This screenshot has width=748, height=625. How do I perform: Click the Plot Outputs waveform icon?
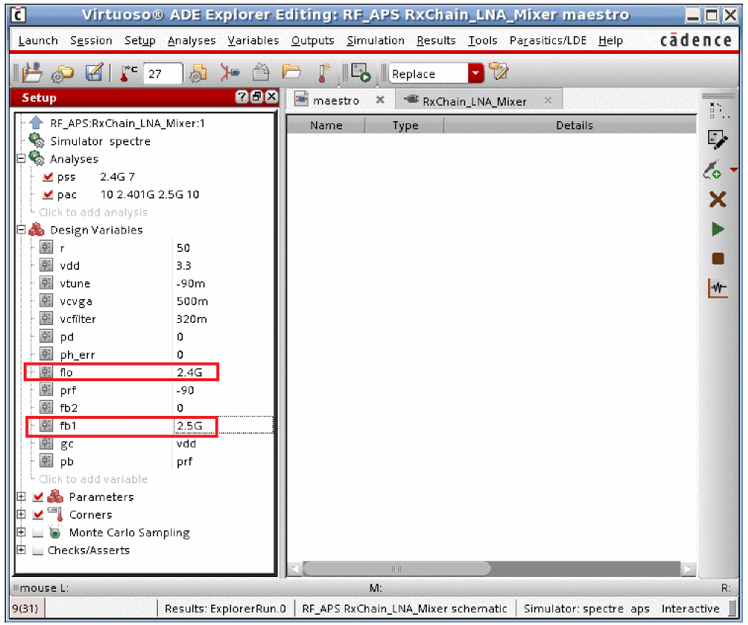pos(717,287)
